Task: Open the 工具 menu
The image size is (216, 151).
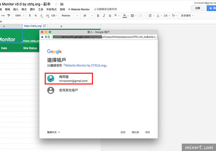Action: click(x=40, y=9)
